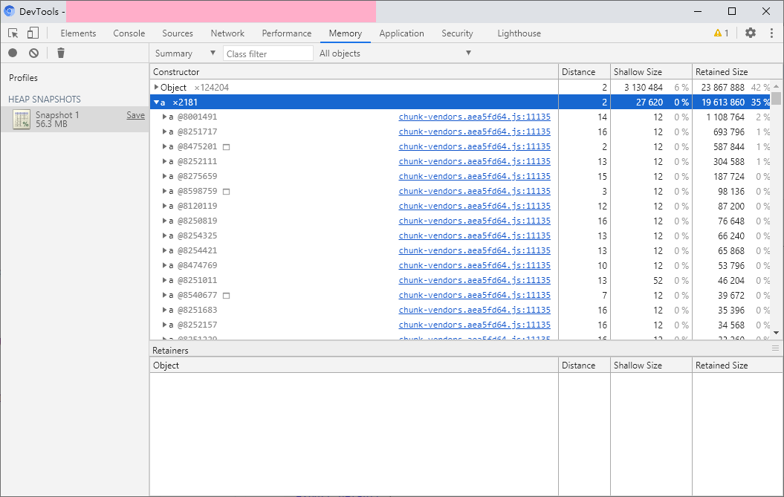Open the DevTools more options menu

tap(772, 33)
